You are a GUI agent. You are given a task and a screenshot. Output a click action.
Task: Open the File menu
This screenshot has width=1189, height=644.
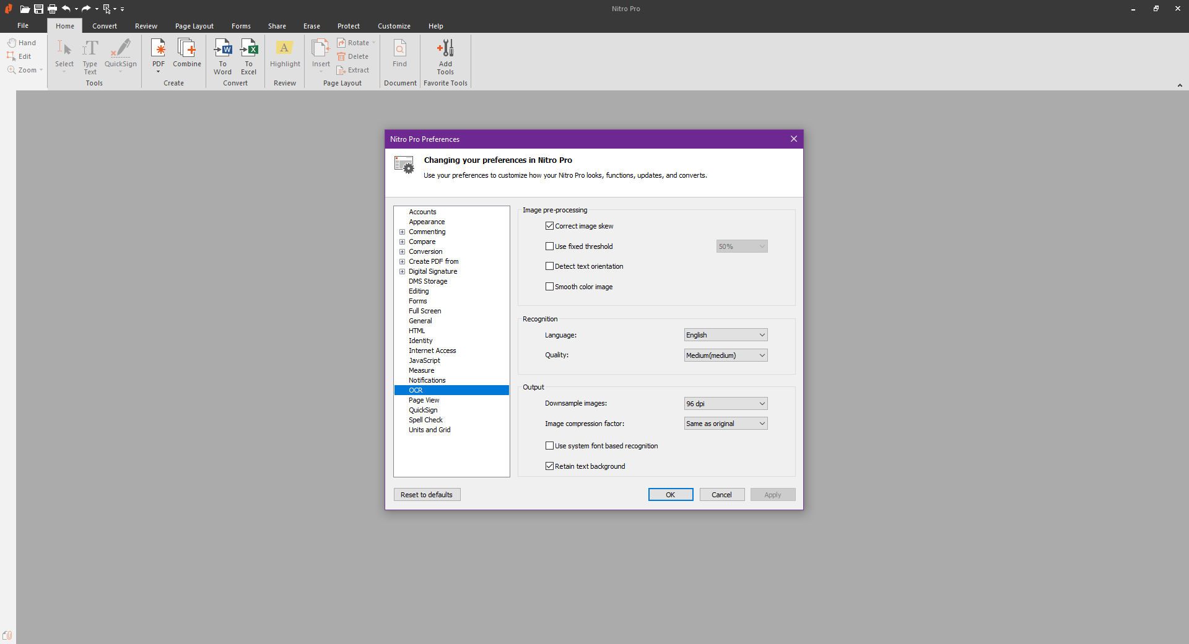[x=23, y=26]
